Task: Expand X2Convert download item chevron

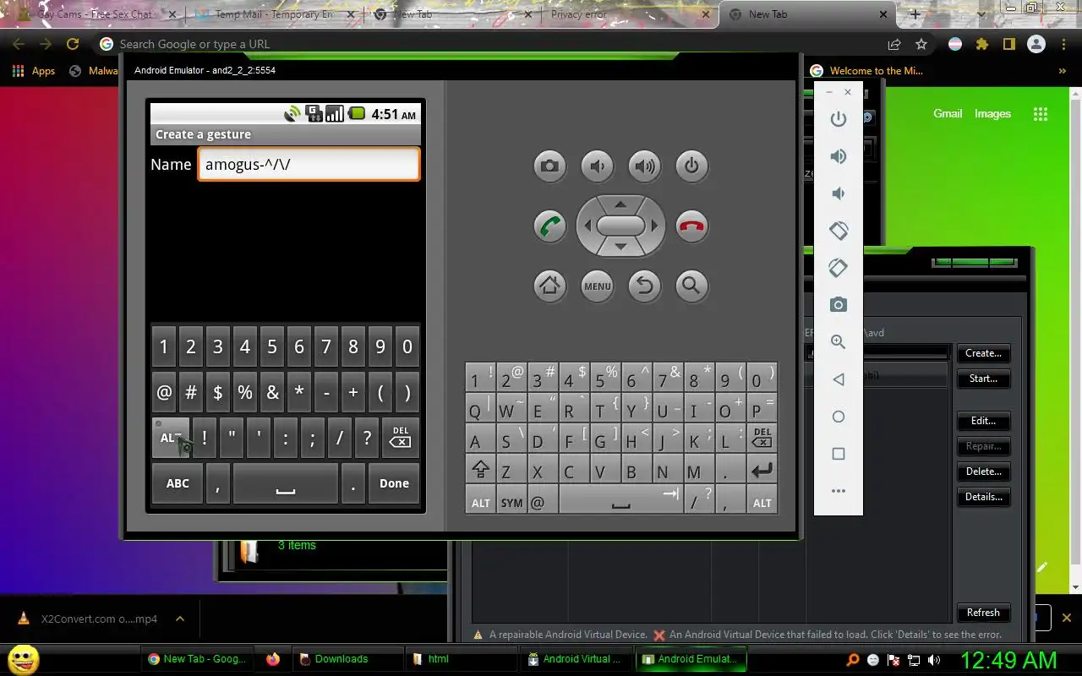Action: tap(180, 619)
